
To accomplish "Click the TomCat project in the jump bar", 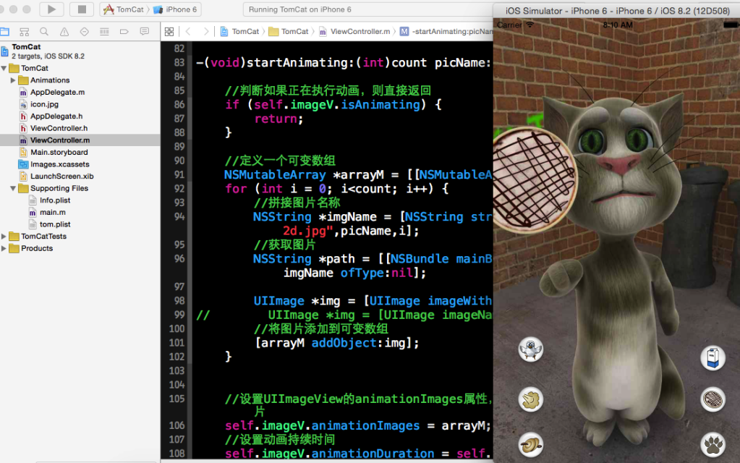I will click(x=239, y=32).
